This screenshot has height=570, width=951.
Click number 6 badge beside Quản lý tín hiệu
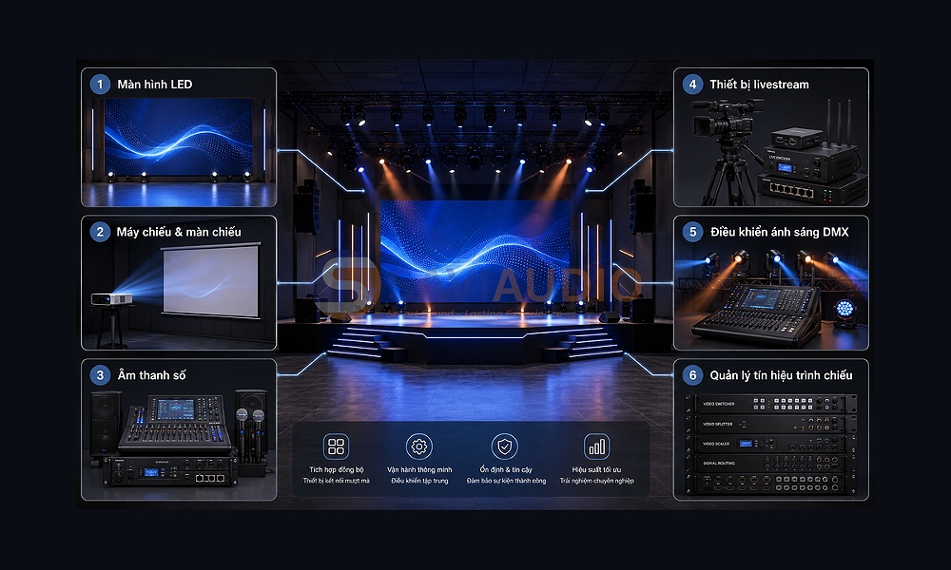tap(692, 375)
